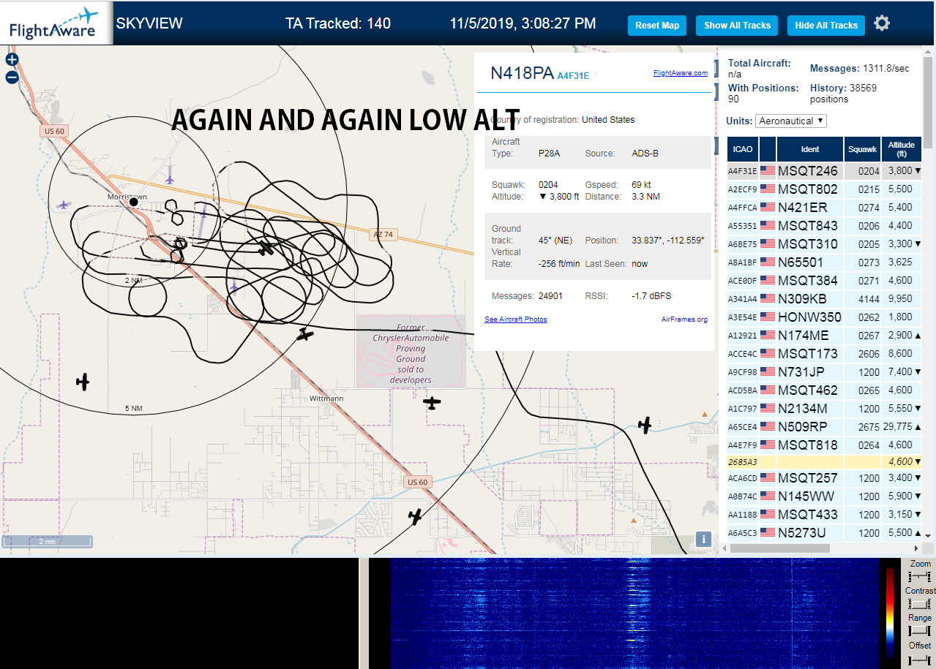Sort the table by Ident column header
Viewport: 936px width, 669px height.
click(810, 149)
